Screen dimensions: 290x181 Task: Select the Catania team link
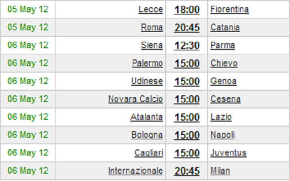tap(225, 27)
